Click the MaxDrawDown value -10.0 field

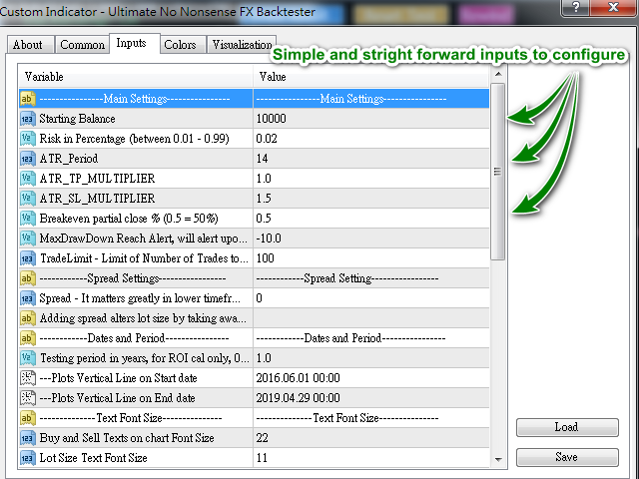[x=370, y=239]
